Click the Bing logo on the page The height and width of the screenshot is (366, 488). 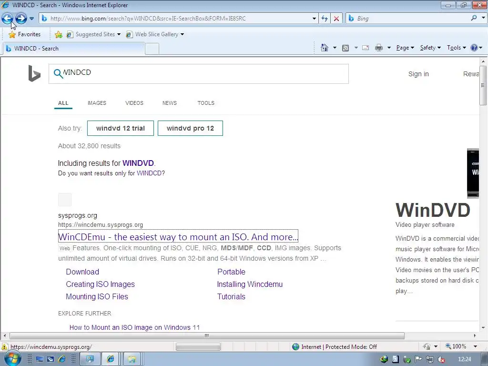pos(34,73)
